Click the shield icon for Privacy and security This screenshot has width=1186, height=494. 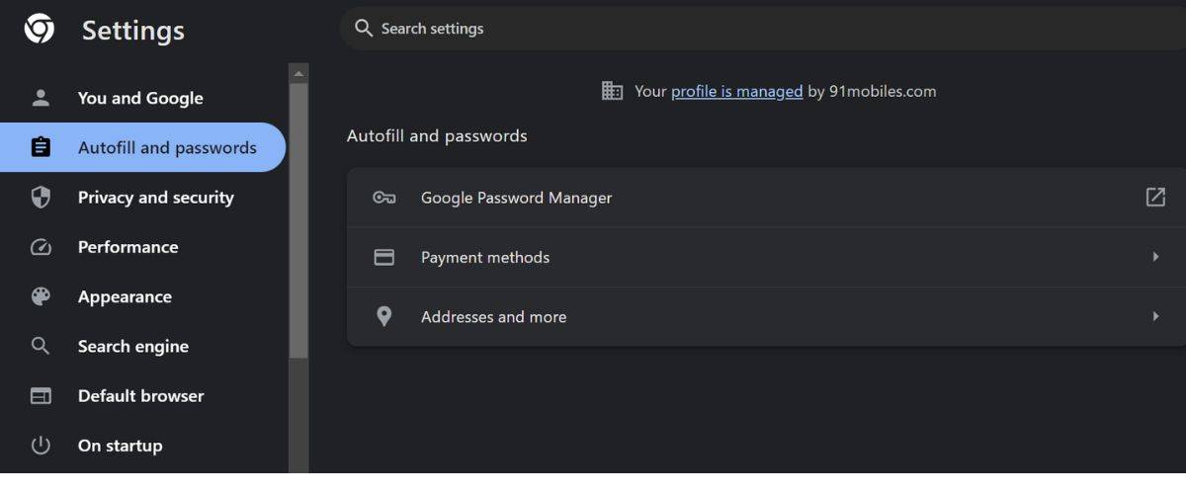pyautogui.click(x=41, y=197)
